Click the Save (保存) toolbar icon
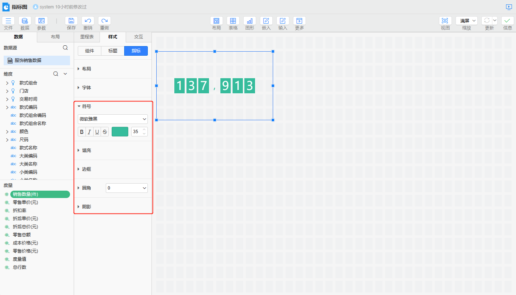Screen dimensions: 516x295 [71, 21]
